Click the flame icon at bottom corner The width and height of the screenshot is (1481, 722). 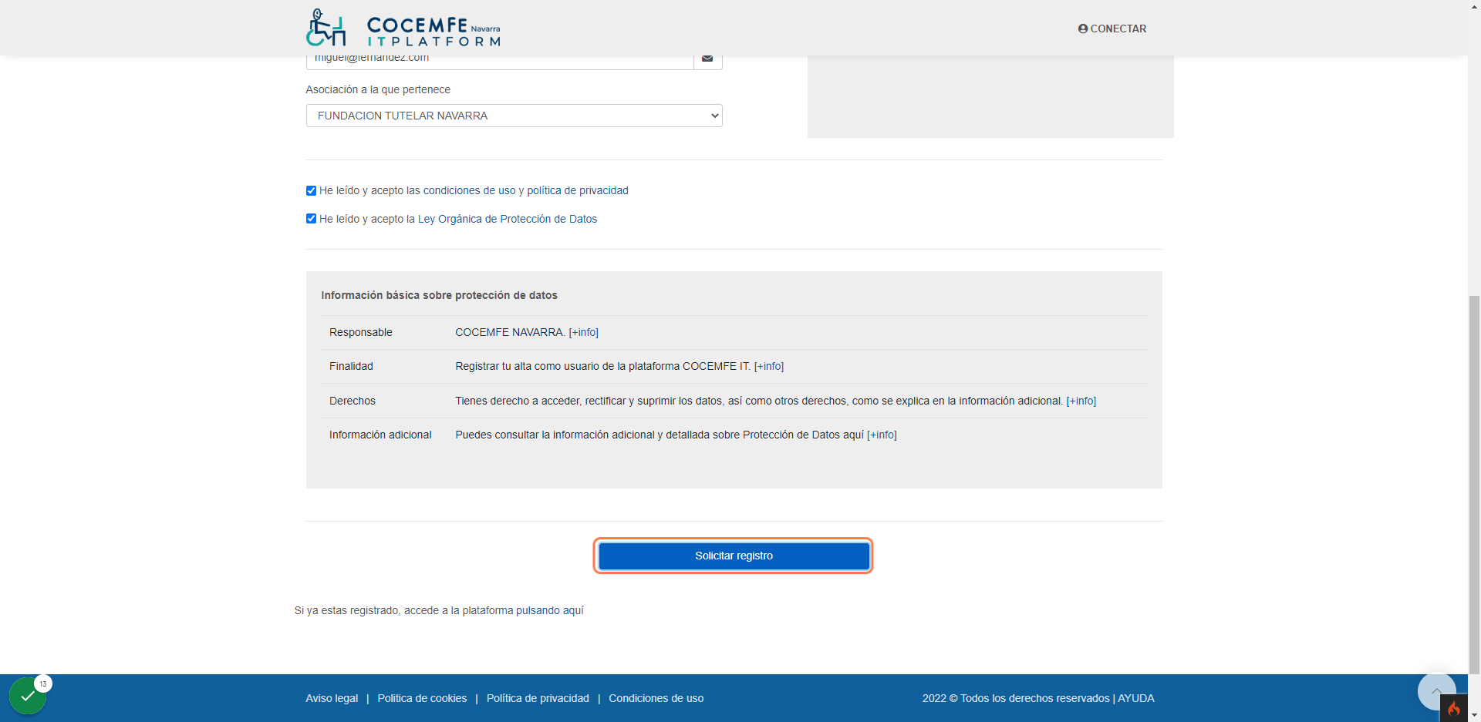(1454, 709)
